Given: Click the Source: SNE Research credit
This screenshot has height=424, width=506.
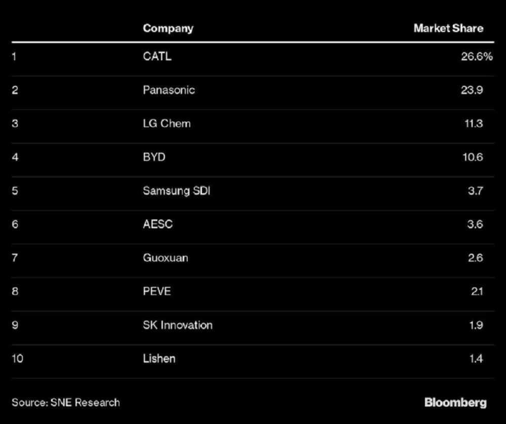Looking at the screenshot, I should pyautogui.click(x=66, y=403).
